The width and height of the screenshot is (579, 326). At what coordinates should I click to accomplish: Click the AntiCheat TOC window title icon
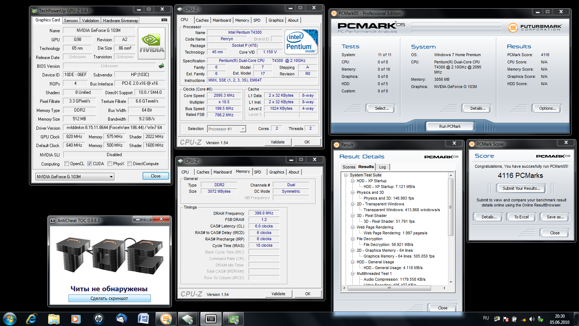pyautogui.click(x=53, y=220)
